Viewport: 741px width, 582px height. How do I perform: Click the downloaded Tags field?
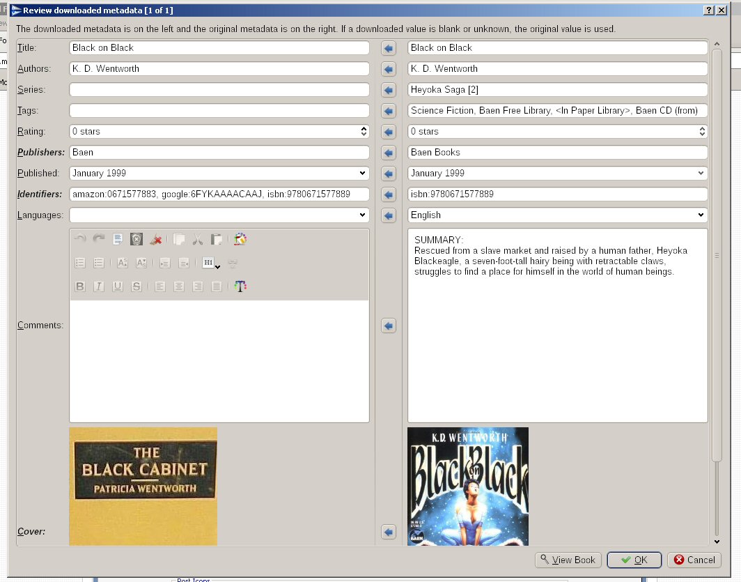click(219, 110)
